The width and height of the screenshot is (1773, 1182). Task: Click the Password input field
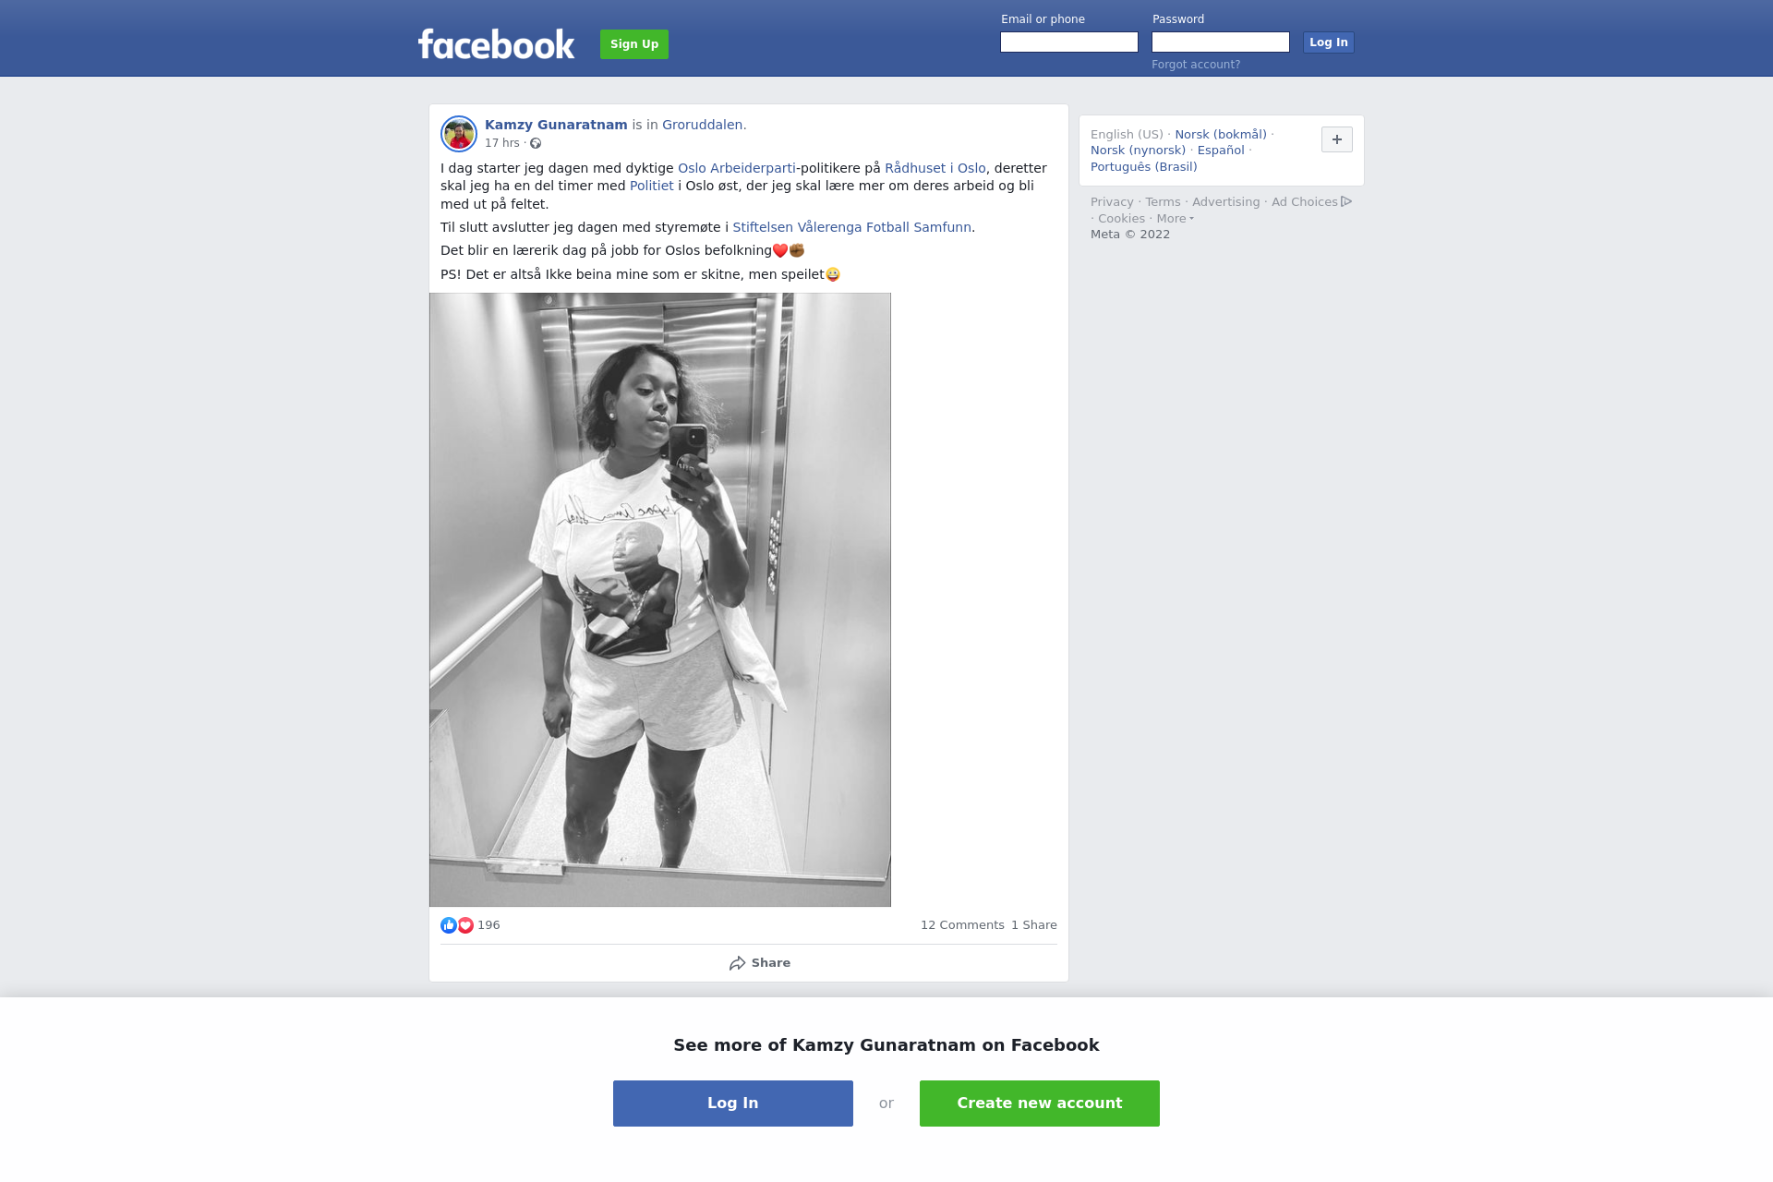click(x=1221, y=42)
